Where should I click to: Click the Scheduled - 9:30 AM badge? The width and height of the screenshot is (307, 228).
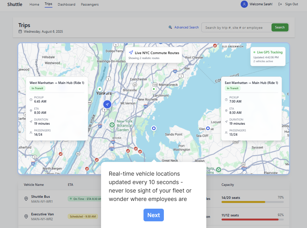pyautogui.click(x=82, y=216)
